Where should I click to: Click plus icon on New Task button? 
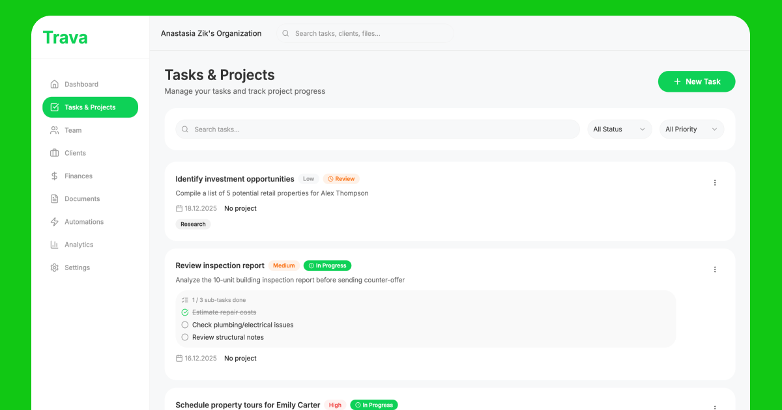pyautogui.click(x=677, y=81)
